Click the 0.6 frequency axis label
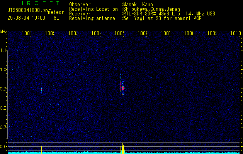 (4, 146)
